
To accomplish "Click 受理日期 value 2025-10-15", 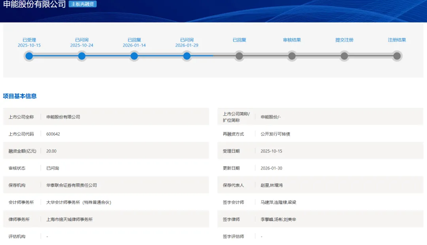I will [271, 151].
